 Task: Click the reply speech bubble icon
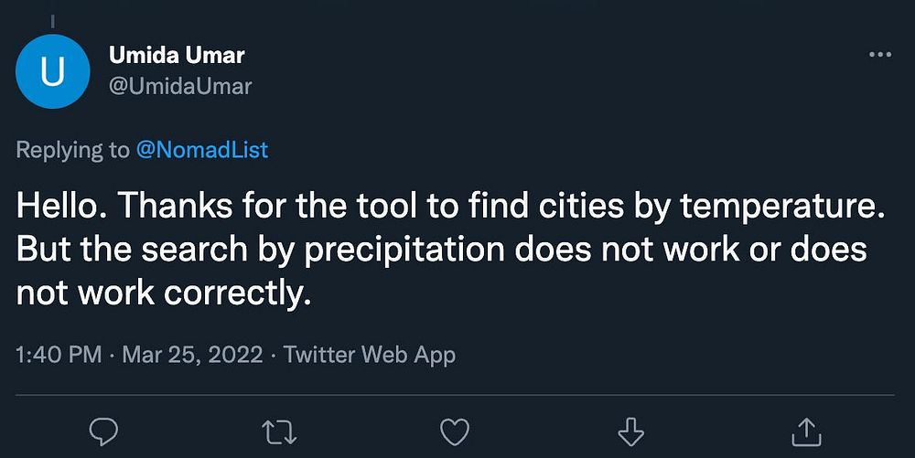point(102,431)
